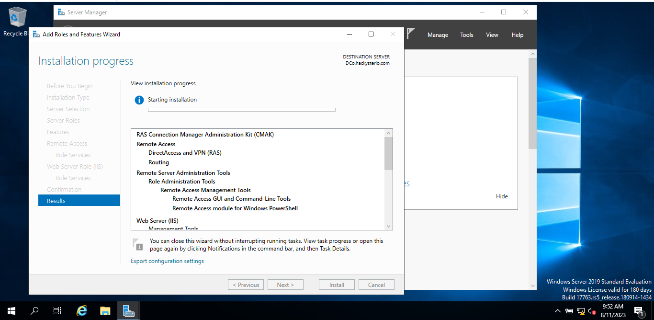
Task: Click Server Manager vertical scrollbar down arrow
Action: pyautogui.click(x=532, y=285)
